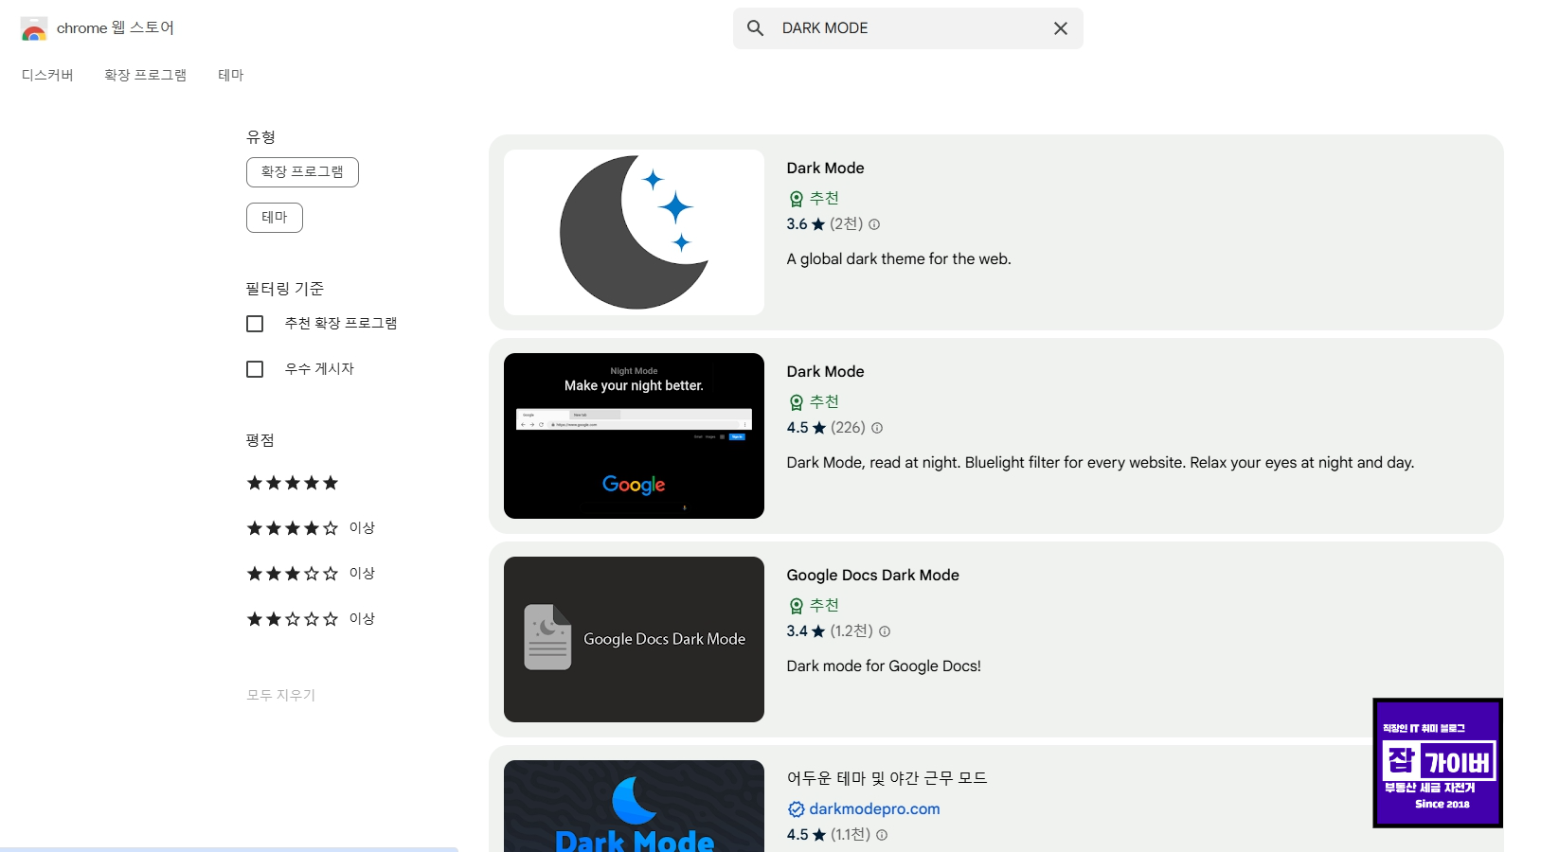Filter by three stars 이상
The image size is (1541, 852).
click(x=311, y=574)
